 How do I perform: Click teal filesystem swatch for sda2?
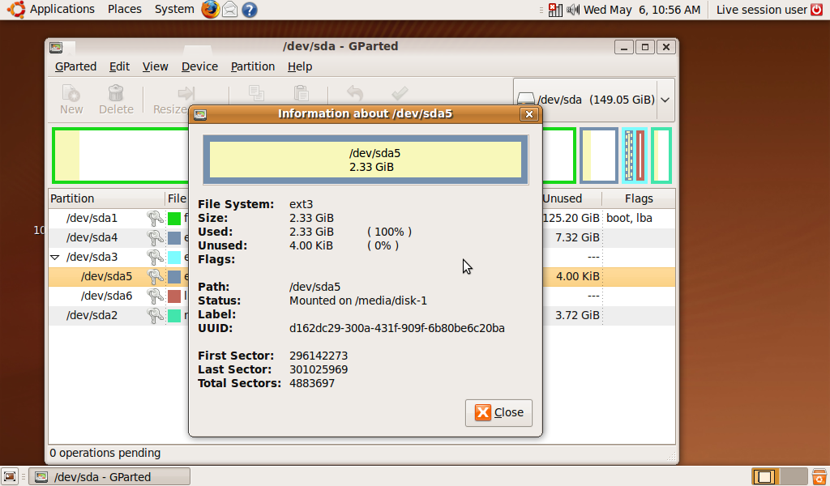[x=174, y=316]
